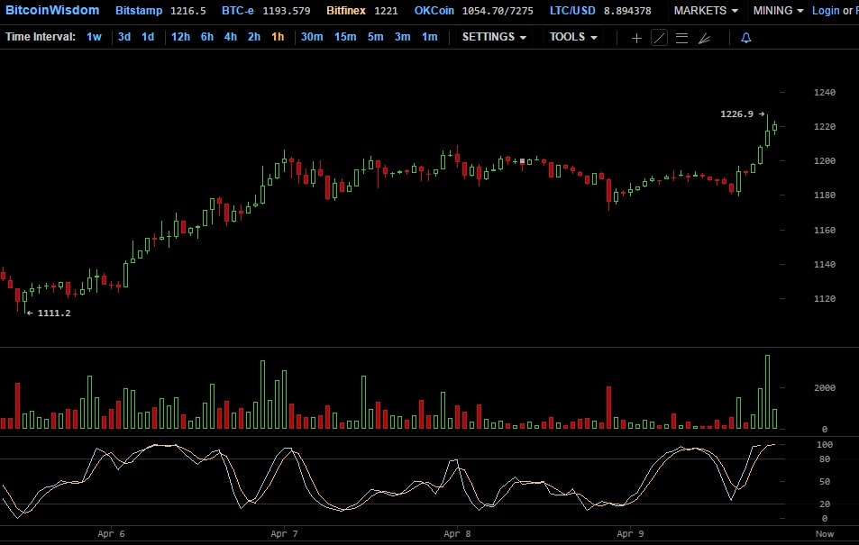Choose the 4h time interval
This screenshot has width=859, height=545.
(x=231, y=37)
